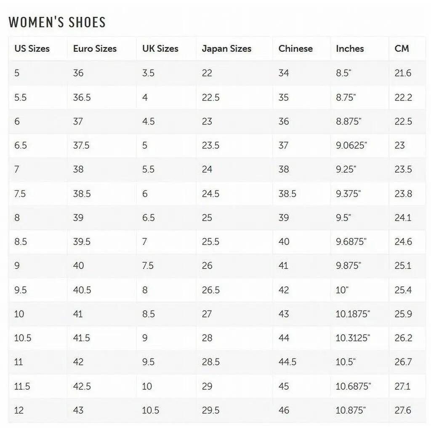Select the 38.5 cell in Chinese column

pyautogui.click(x=287, y=194)
